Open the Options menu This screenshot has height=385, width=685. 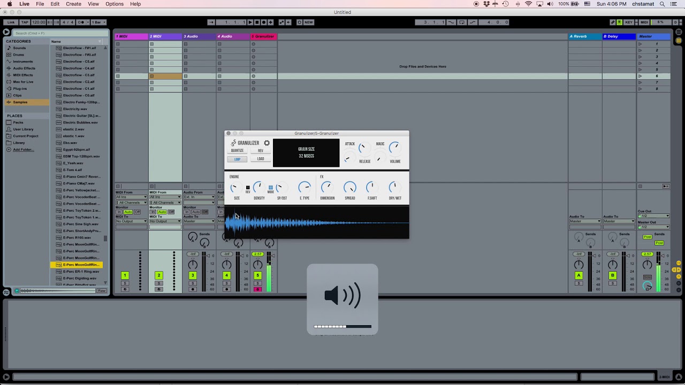tap(115, 4)
